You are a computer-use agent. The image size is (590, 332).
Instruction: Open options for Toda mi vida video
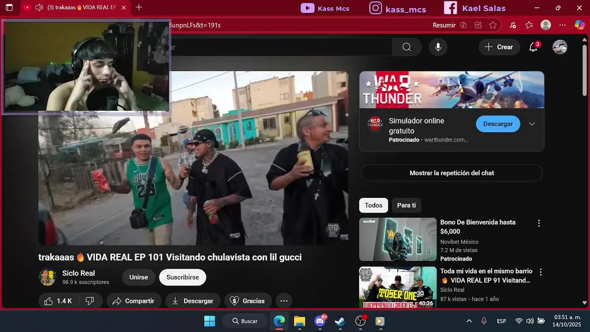coord(541,272)
